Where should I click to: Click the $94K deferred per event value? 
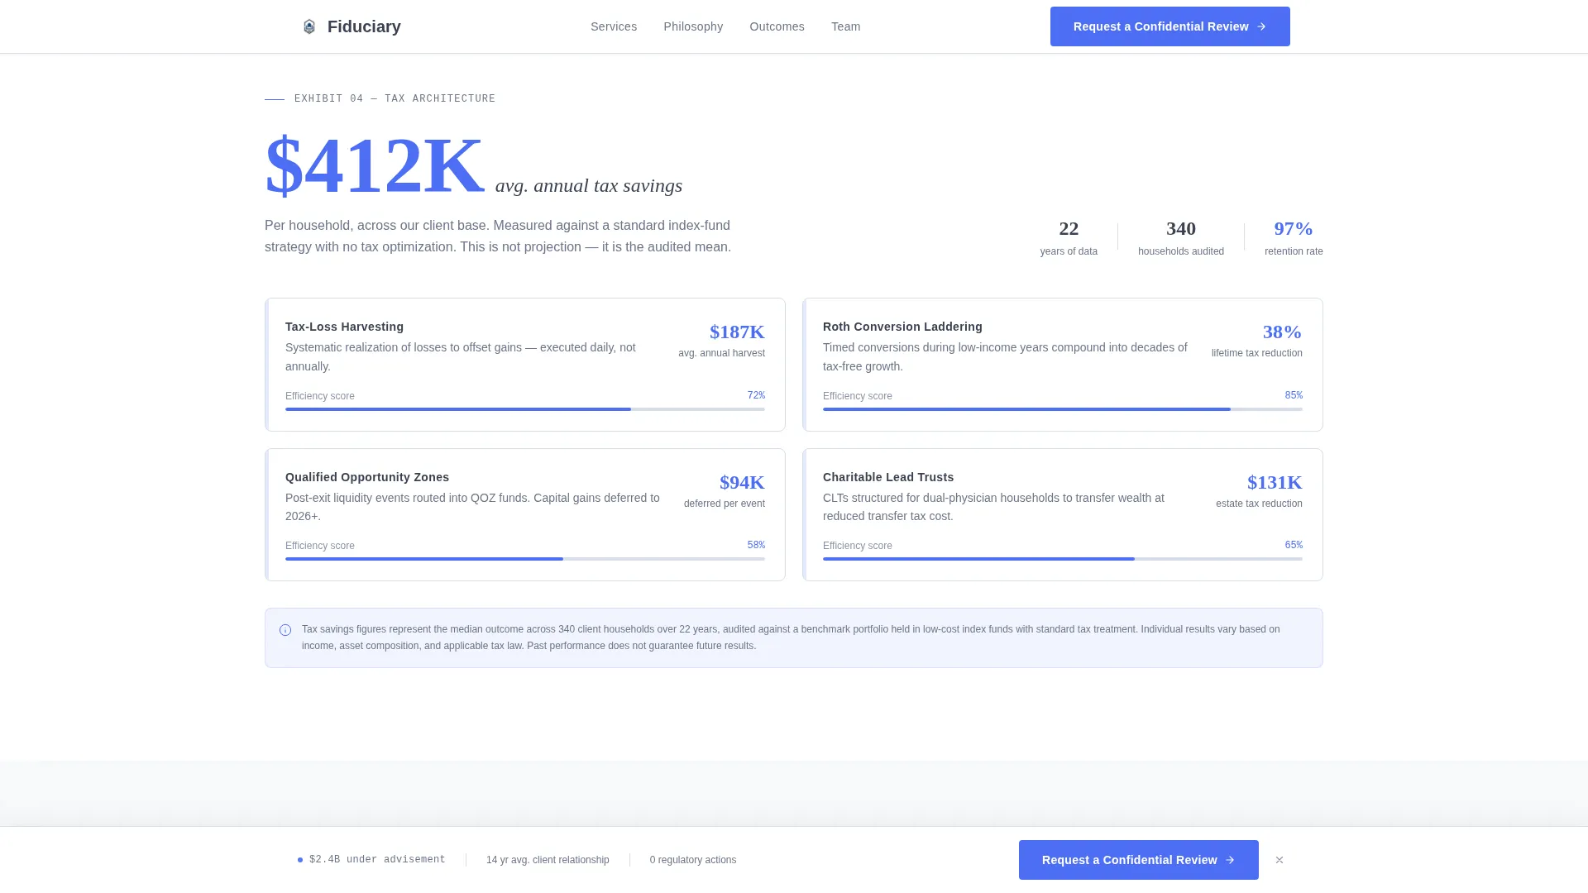click(x=742, y=482)
